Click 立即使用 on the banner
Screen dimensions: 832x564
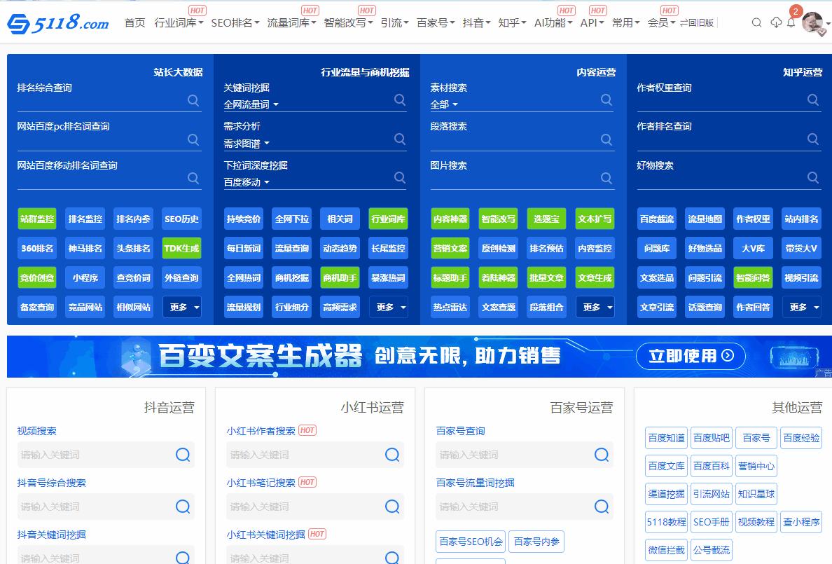coord(691,356)
